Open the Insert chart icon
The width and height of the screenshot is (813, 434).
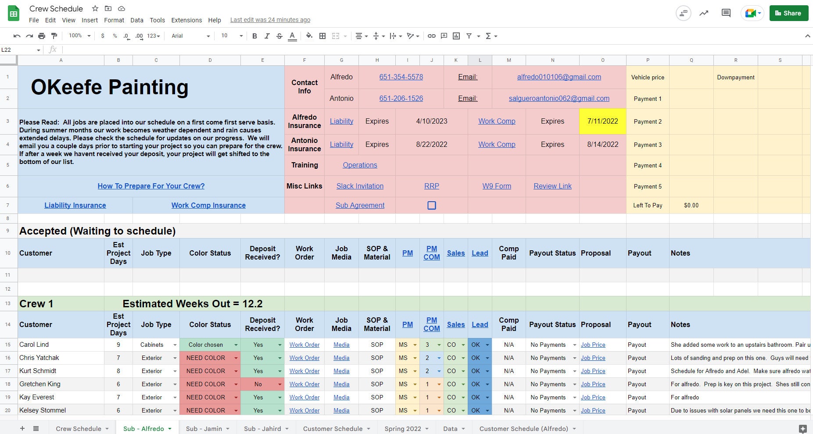coord(456,36)
